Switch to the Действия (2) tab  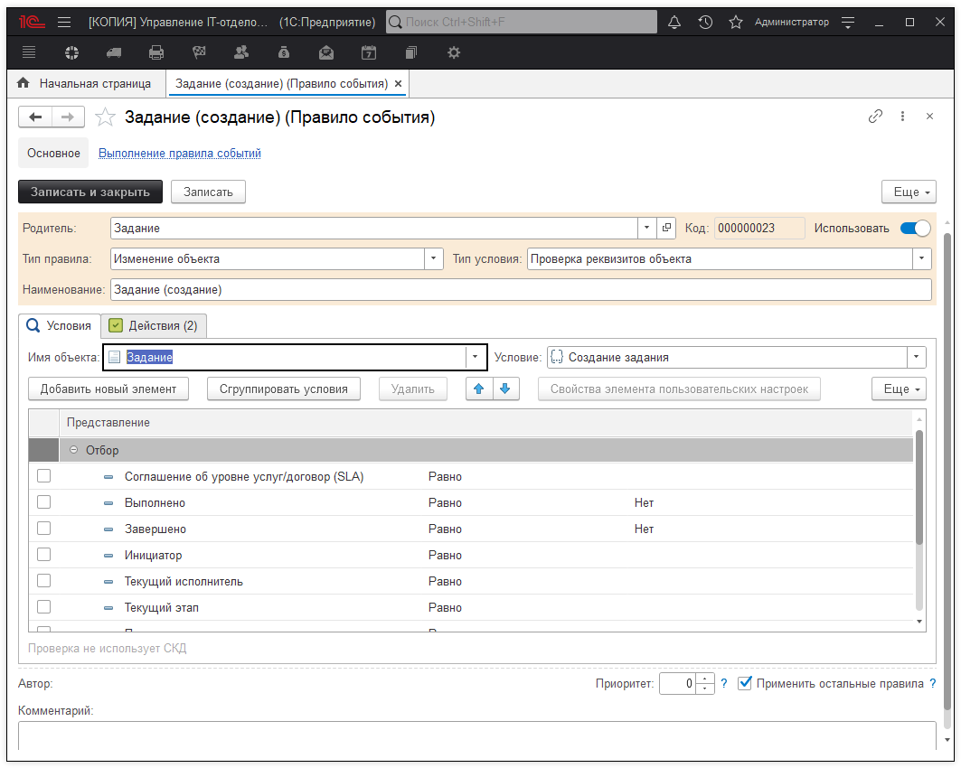coord(154,325)
